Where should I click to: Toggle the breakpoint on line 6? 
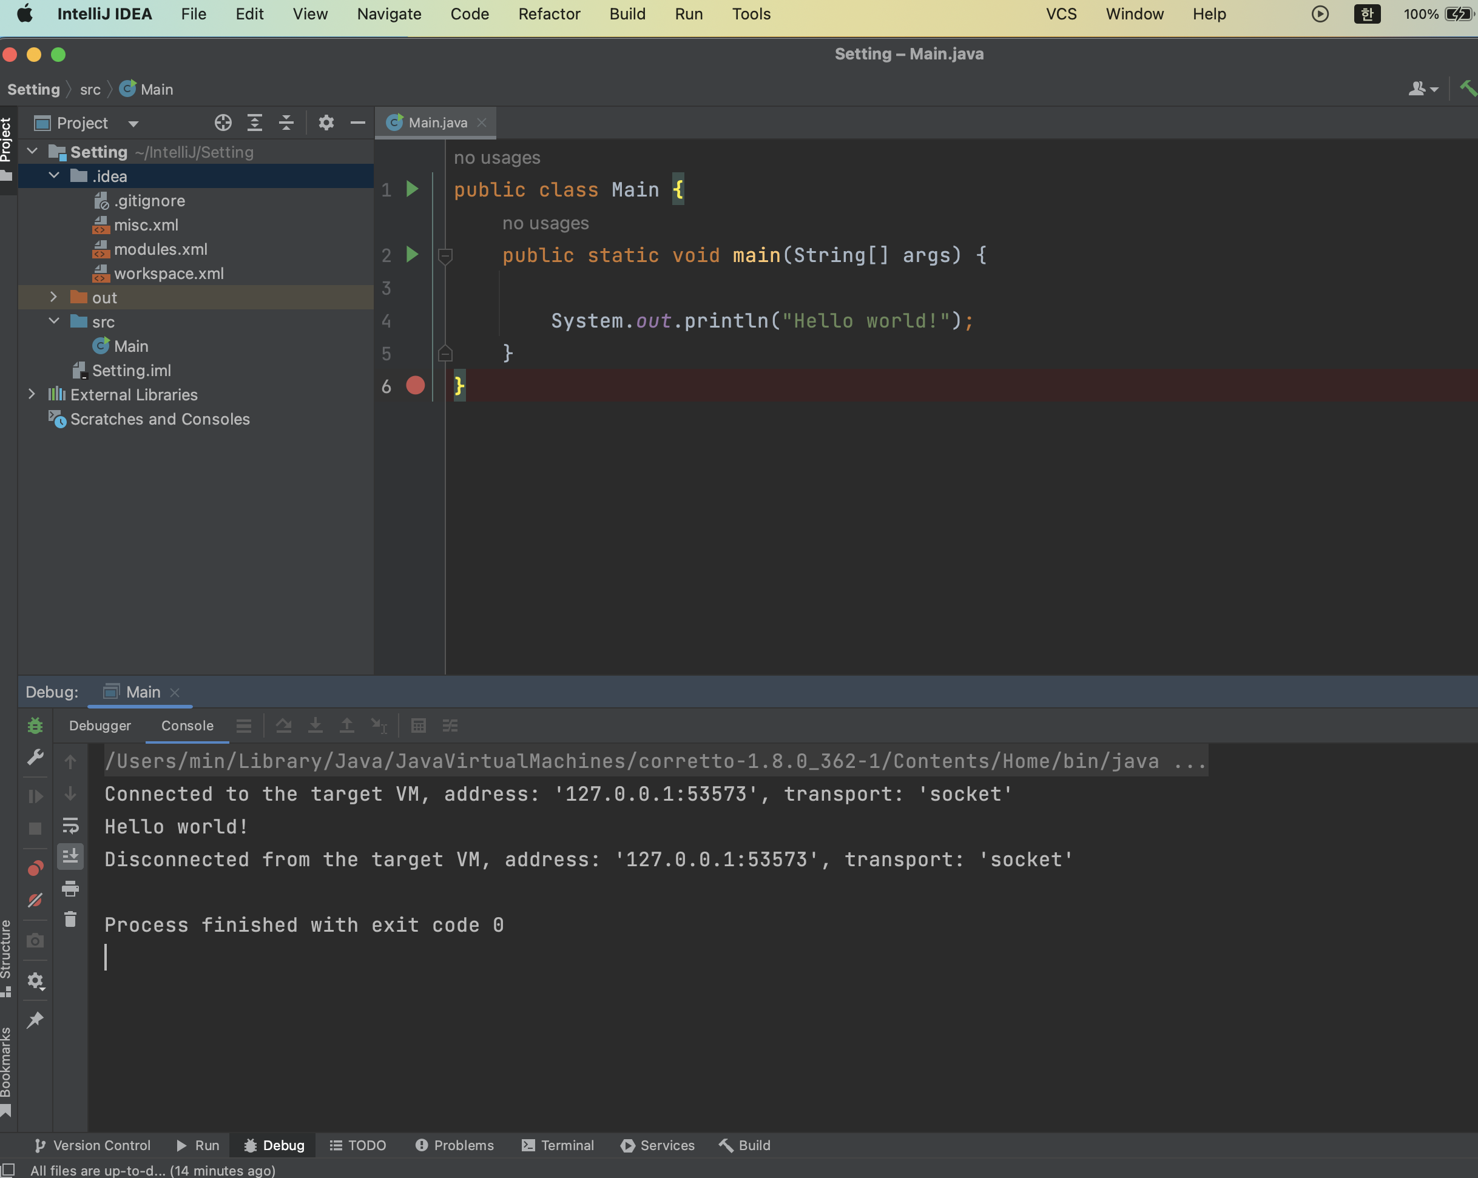coord(416,386)
